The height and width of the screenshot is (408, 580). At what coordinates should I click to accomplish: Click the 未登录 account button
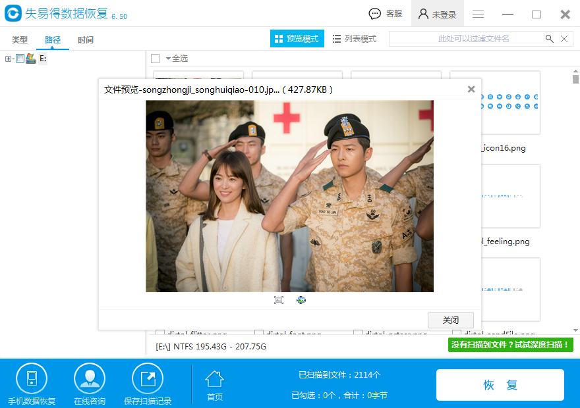tap(437, 14)
